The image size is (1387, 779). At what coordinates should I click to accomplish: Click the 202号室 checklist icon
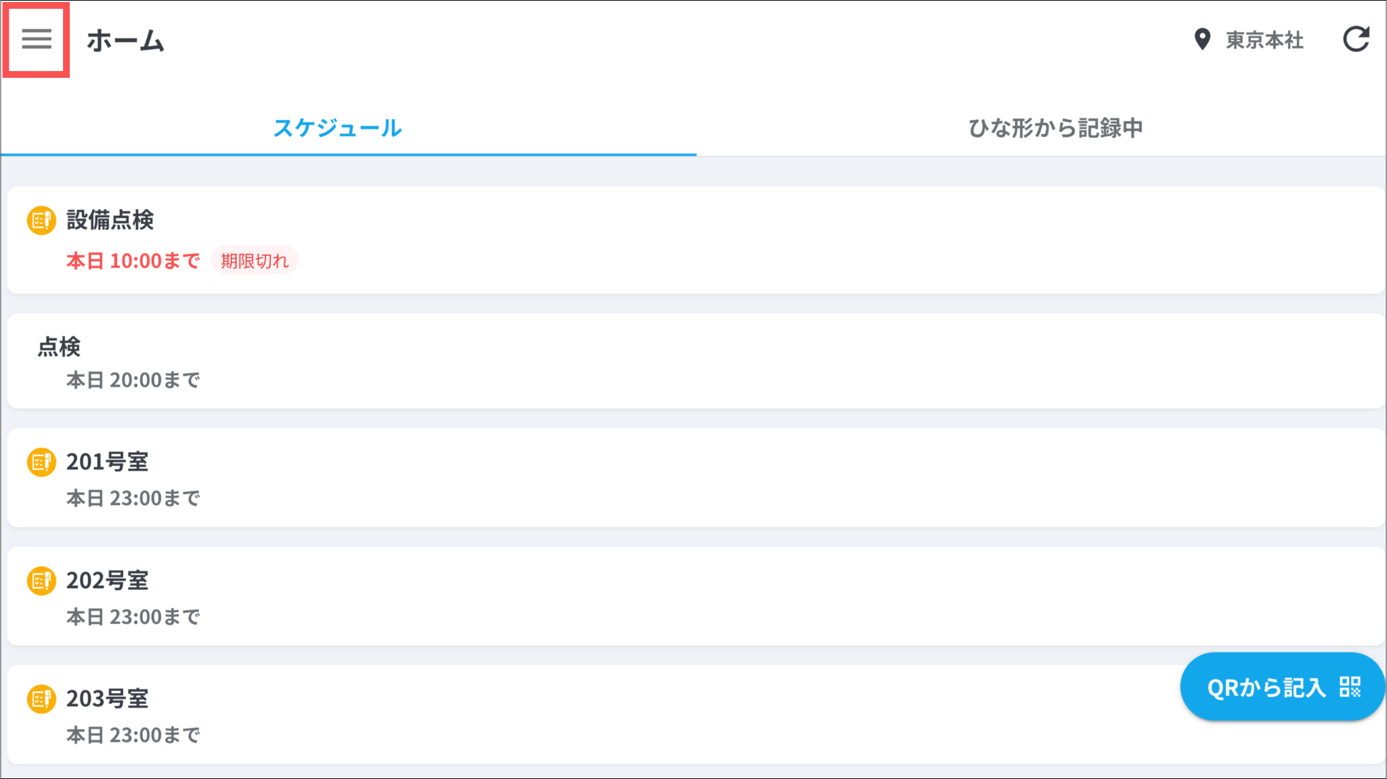(x=41, y=581)
